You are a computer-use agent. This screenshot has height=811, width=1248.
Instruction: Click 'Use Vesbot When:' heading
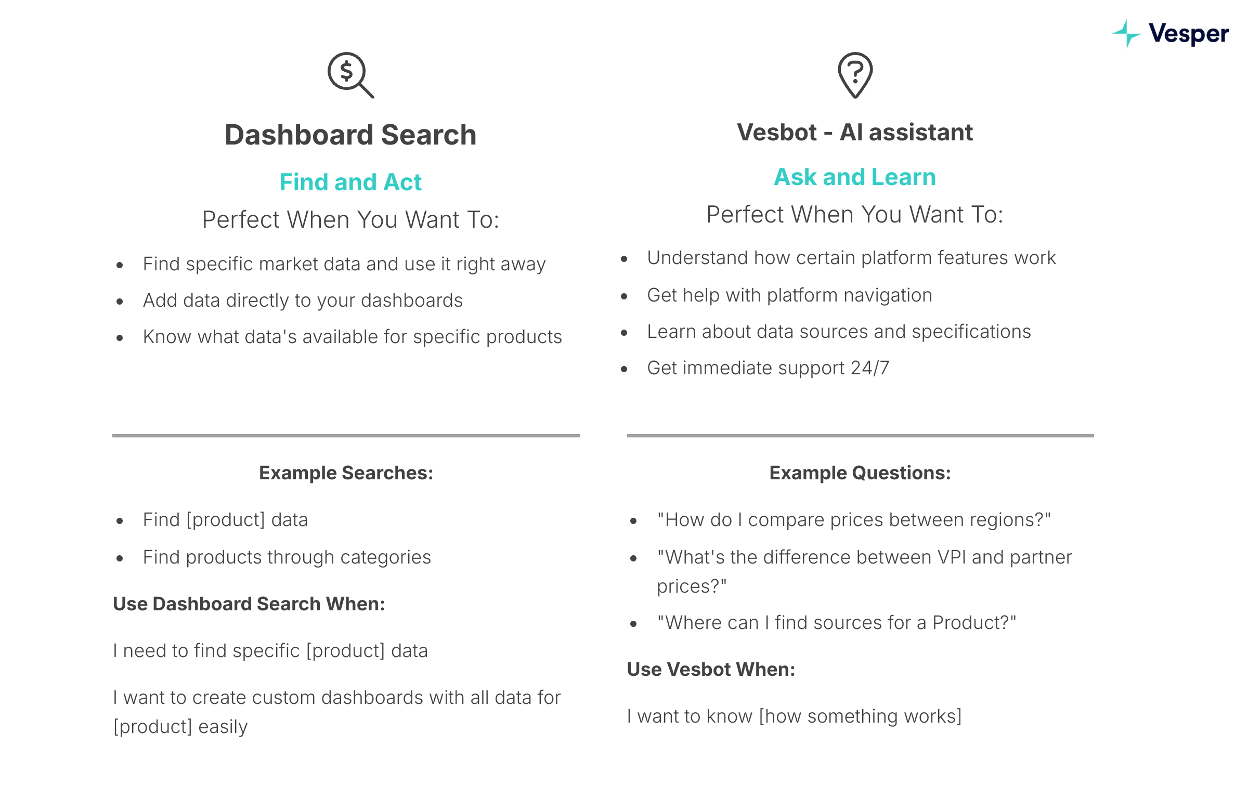[x=711, y=670]
